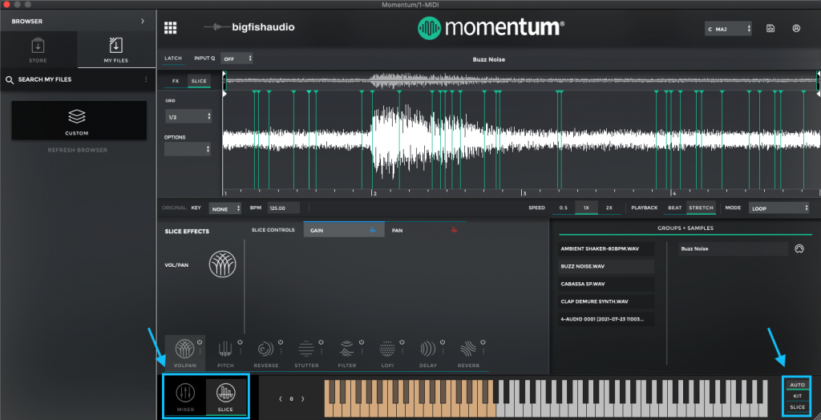Select the FILTER effect icon

[x=346, y=348]
